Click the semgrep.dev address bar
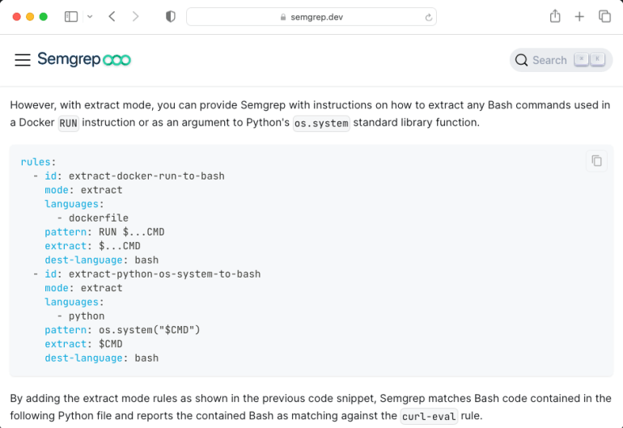This screenshot has width=623, height=428. coord(311,17)
